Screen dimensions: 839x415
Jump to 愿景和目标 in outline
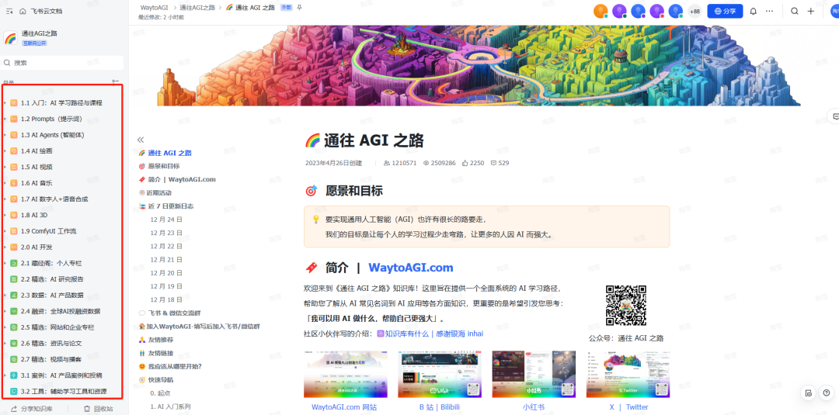click(164, 166)
